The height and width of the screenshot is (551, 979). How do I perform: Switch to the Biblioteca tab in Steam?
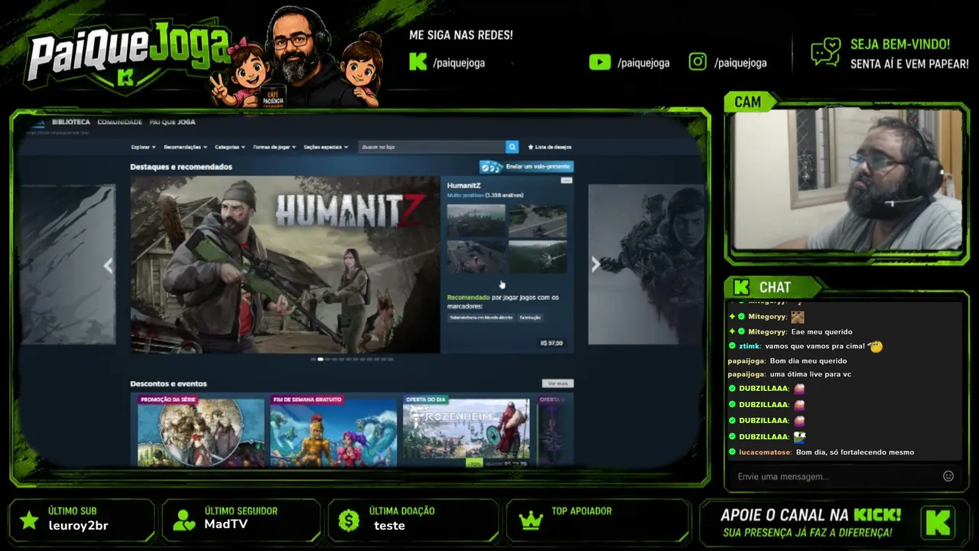tap(71, 122)
